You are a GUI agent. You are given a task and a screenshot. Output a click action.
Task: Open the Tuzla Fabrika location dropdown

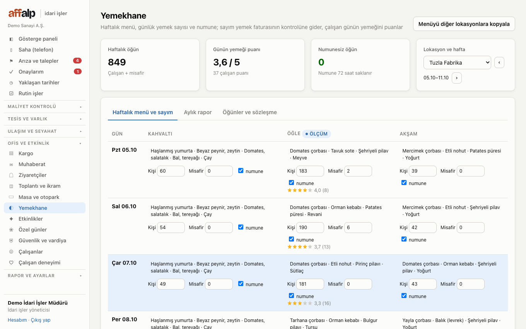(457, 63)
